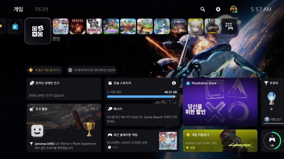Launch the Mafia game tile

[x=77, y=26]
